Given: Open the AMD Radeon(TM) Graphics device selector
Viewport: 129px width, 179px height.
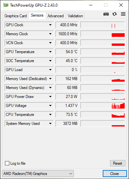Looking at the screenshot, I should click(x=38, y=174).
